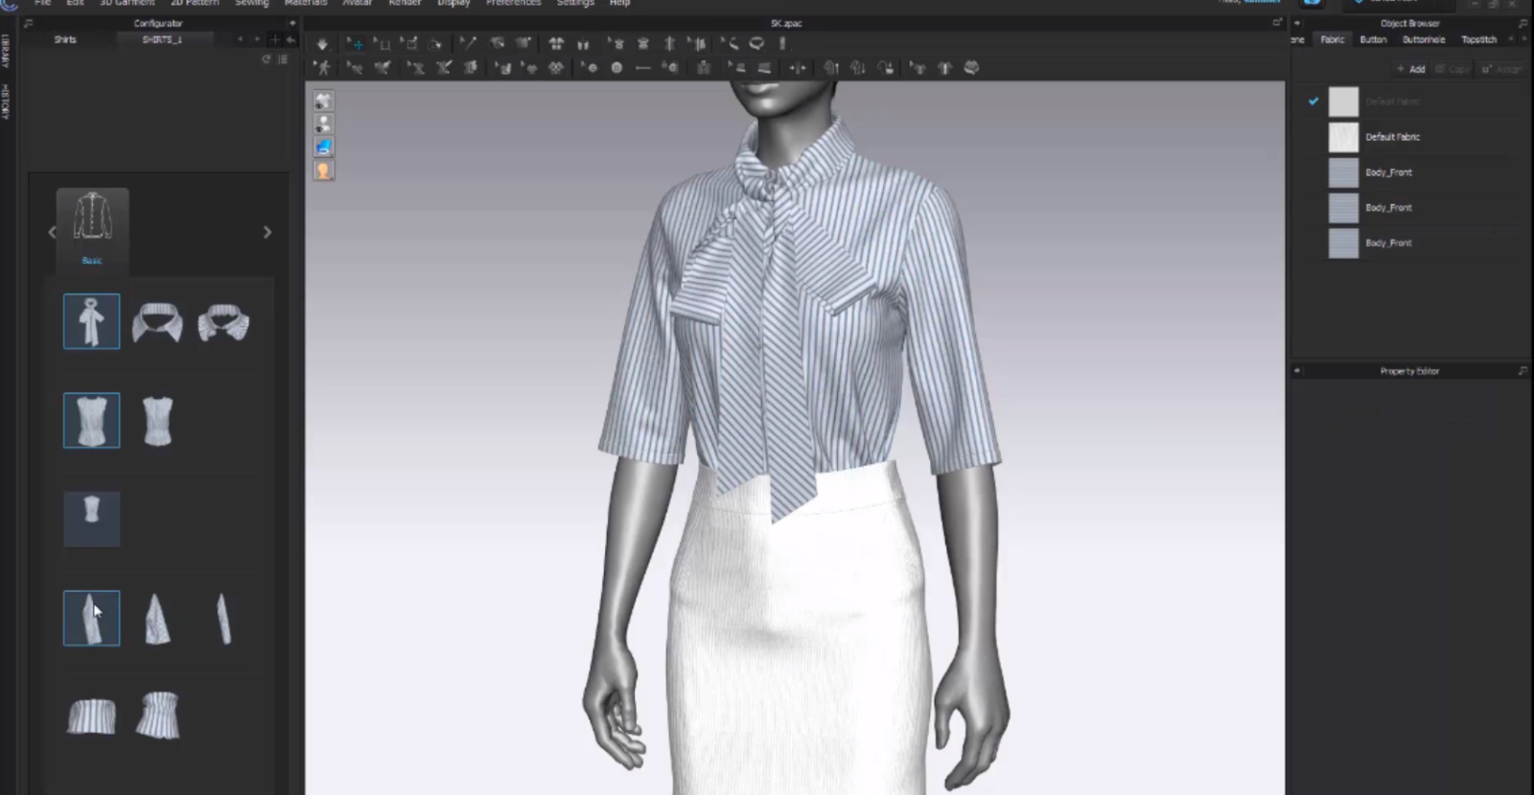
Task: Click the Copy fabric button
Action: click(1453, 69)
